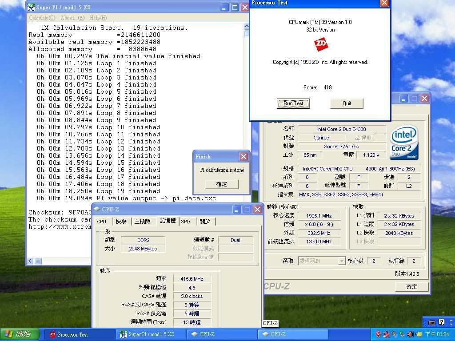The width and height of the screenshot is (455, 341).
Task: Click the Windows Start button
Action: click(17, 334)
